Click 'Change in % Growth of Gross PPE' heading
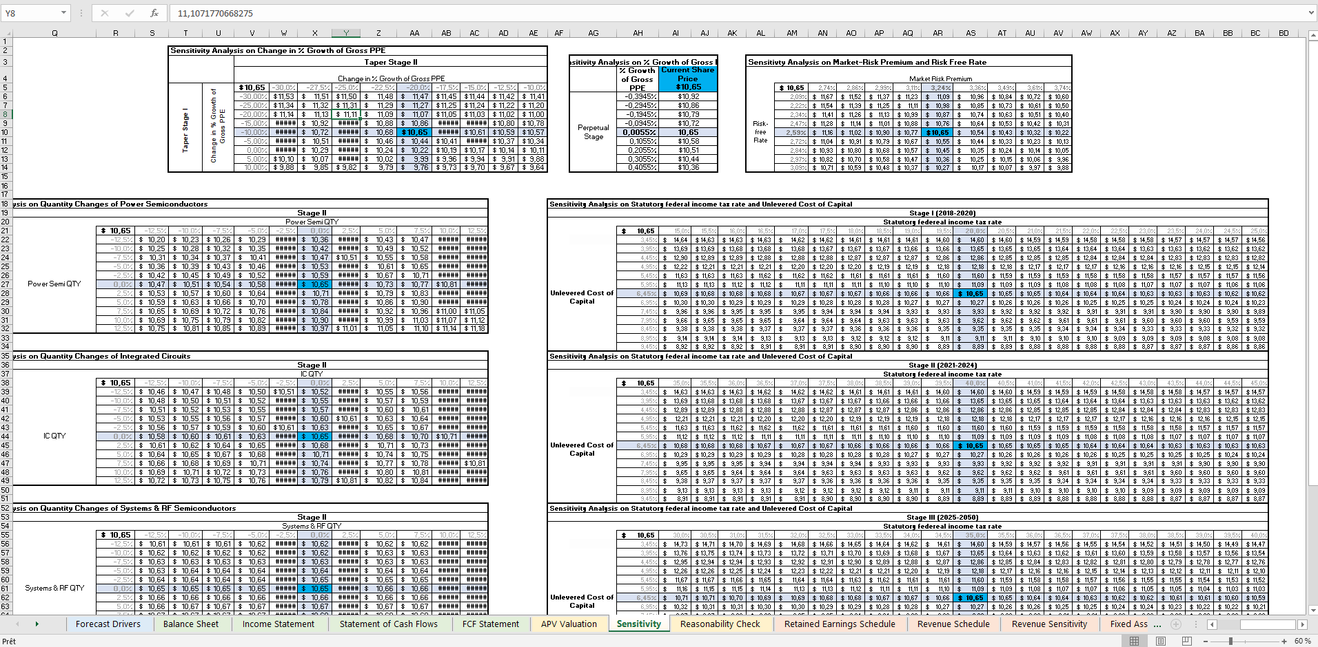1318x647 pixels. click(391, 78)
